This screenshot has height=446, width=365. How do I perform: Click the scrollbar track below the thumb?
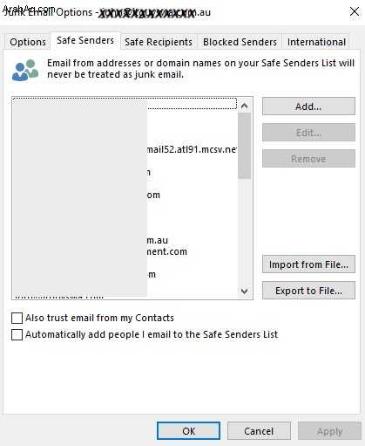[244, 231]
